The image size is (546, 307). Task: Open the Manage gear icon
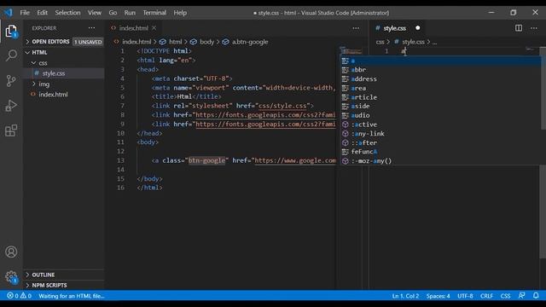[11, 277]
